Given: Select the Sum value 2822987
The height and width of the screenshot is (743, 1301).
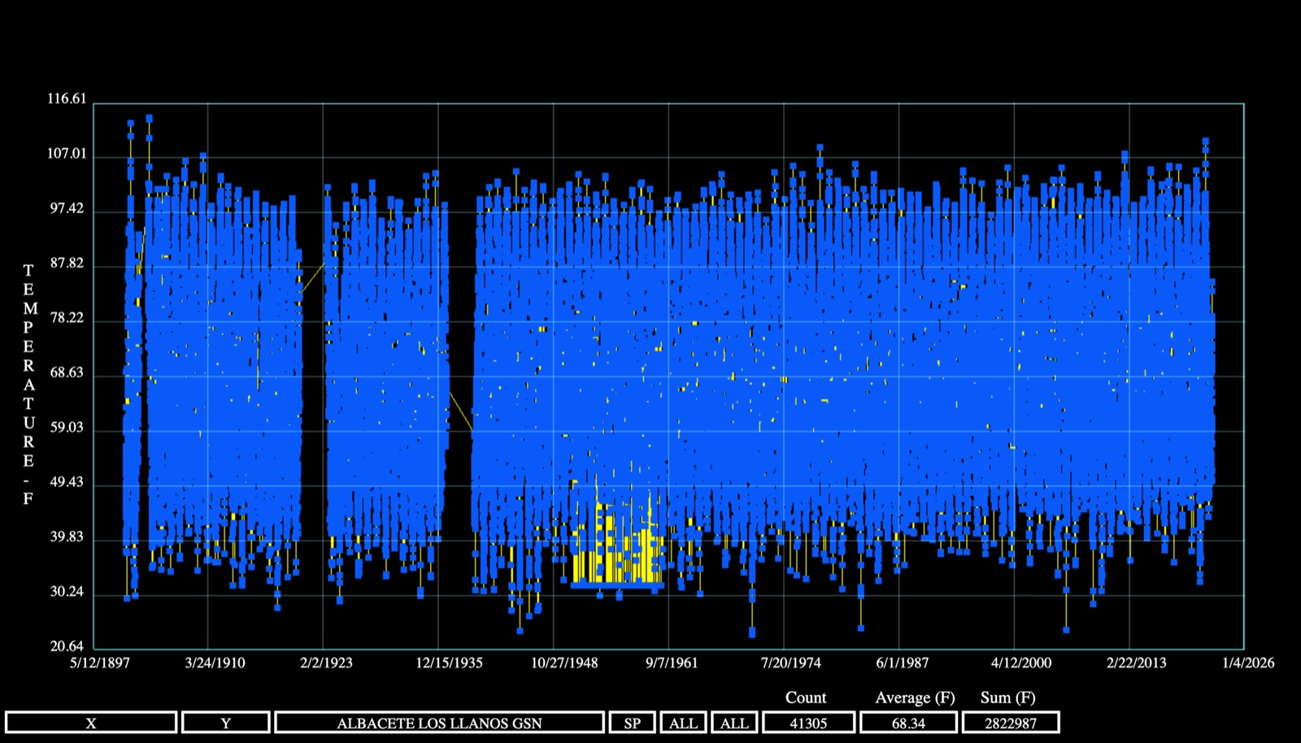Looking at the screenshot, I should click(1011, 723).
